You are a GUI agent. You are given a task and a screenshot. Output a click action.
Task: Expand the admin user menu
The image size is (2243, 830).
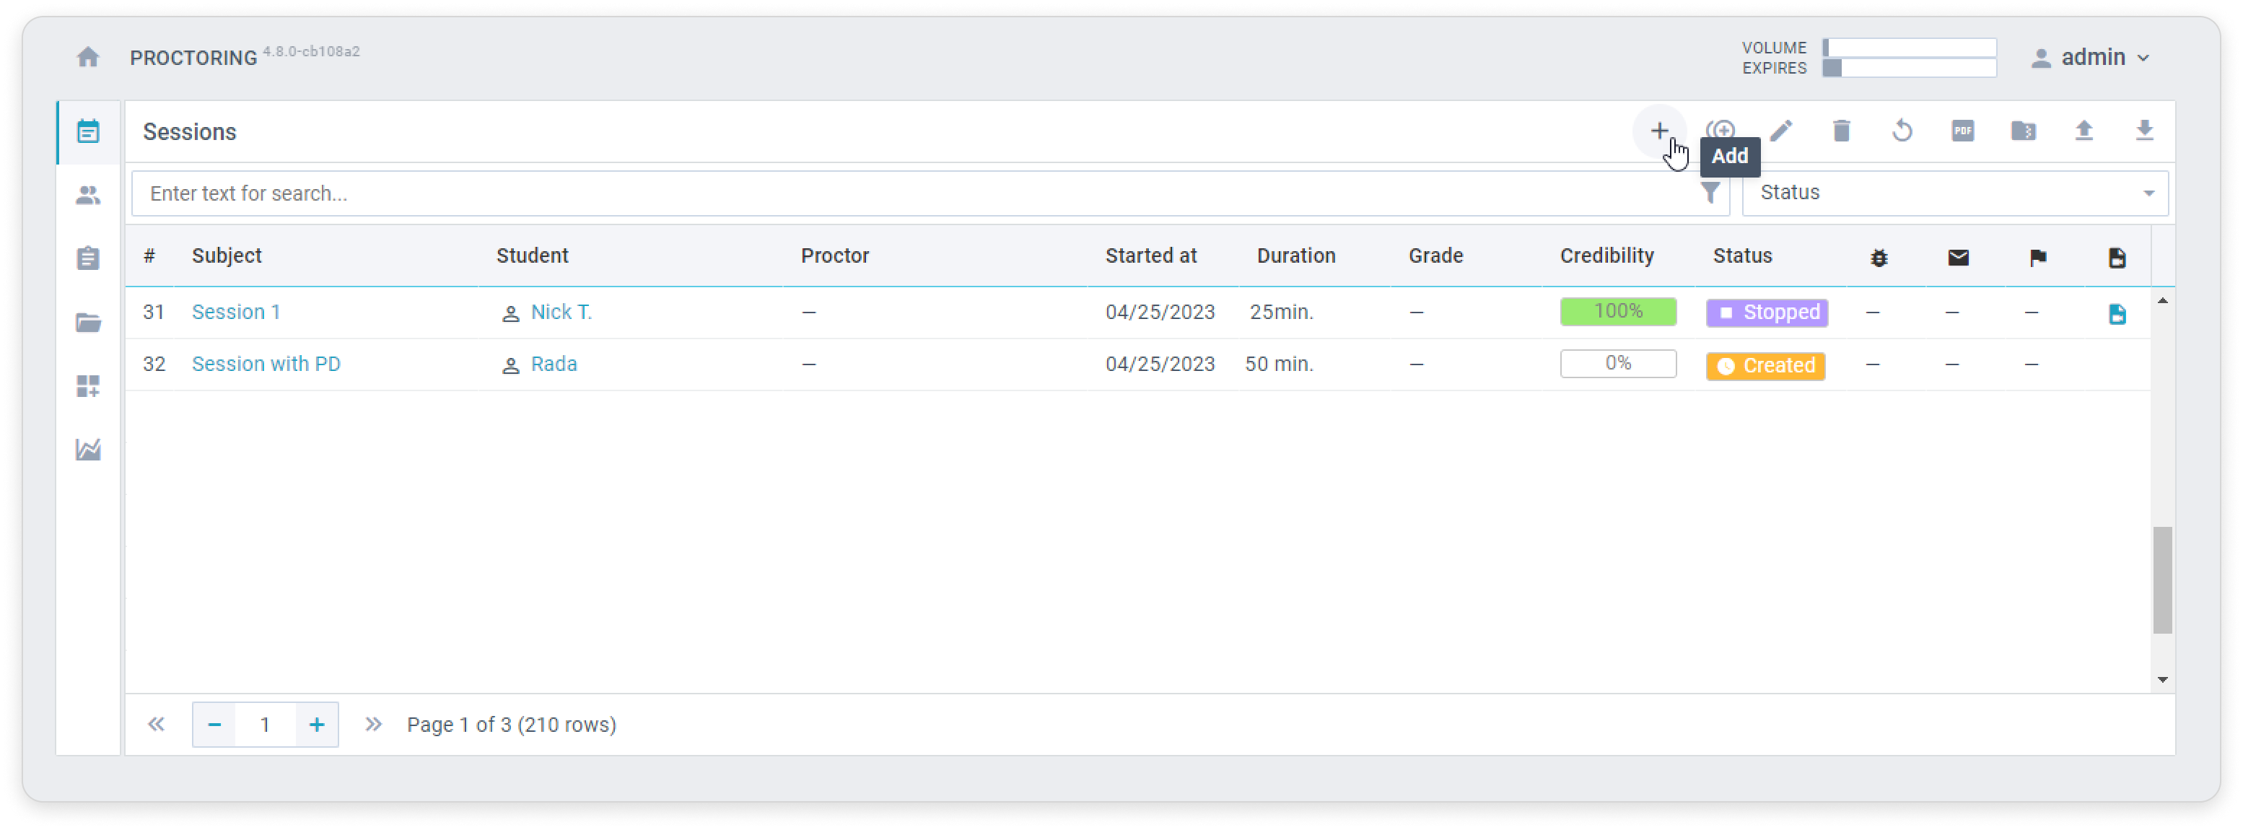[x=2093, y=58]
